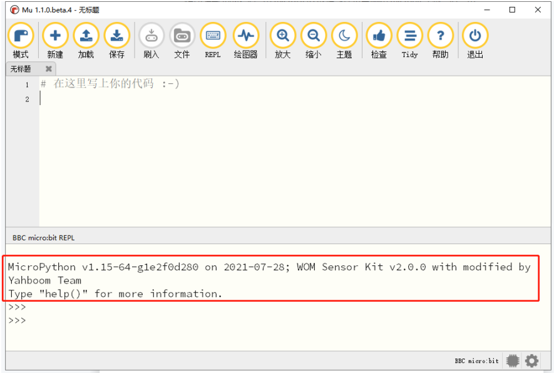Image resolution: width=554 pixels, height=373 pixels.
Task: Check code with 检查 thumbs-up
Action: (379, 40)
